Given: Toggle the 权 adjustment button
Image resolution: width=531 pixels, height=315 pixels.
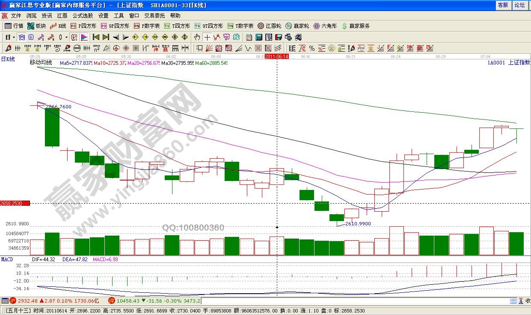Looking at the screenshot, I should 74,37.
